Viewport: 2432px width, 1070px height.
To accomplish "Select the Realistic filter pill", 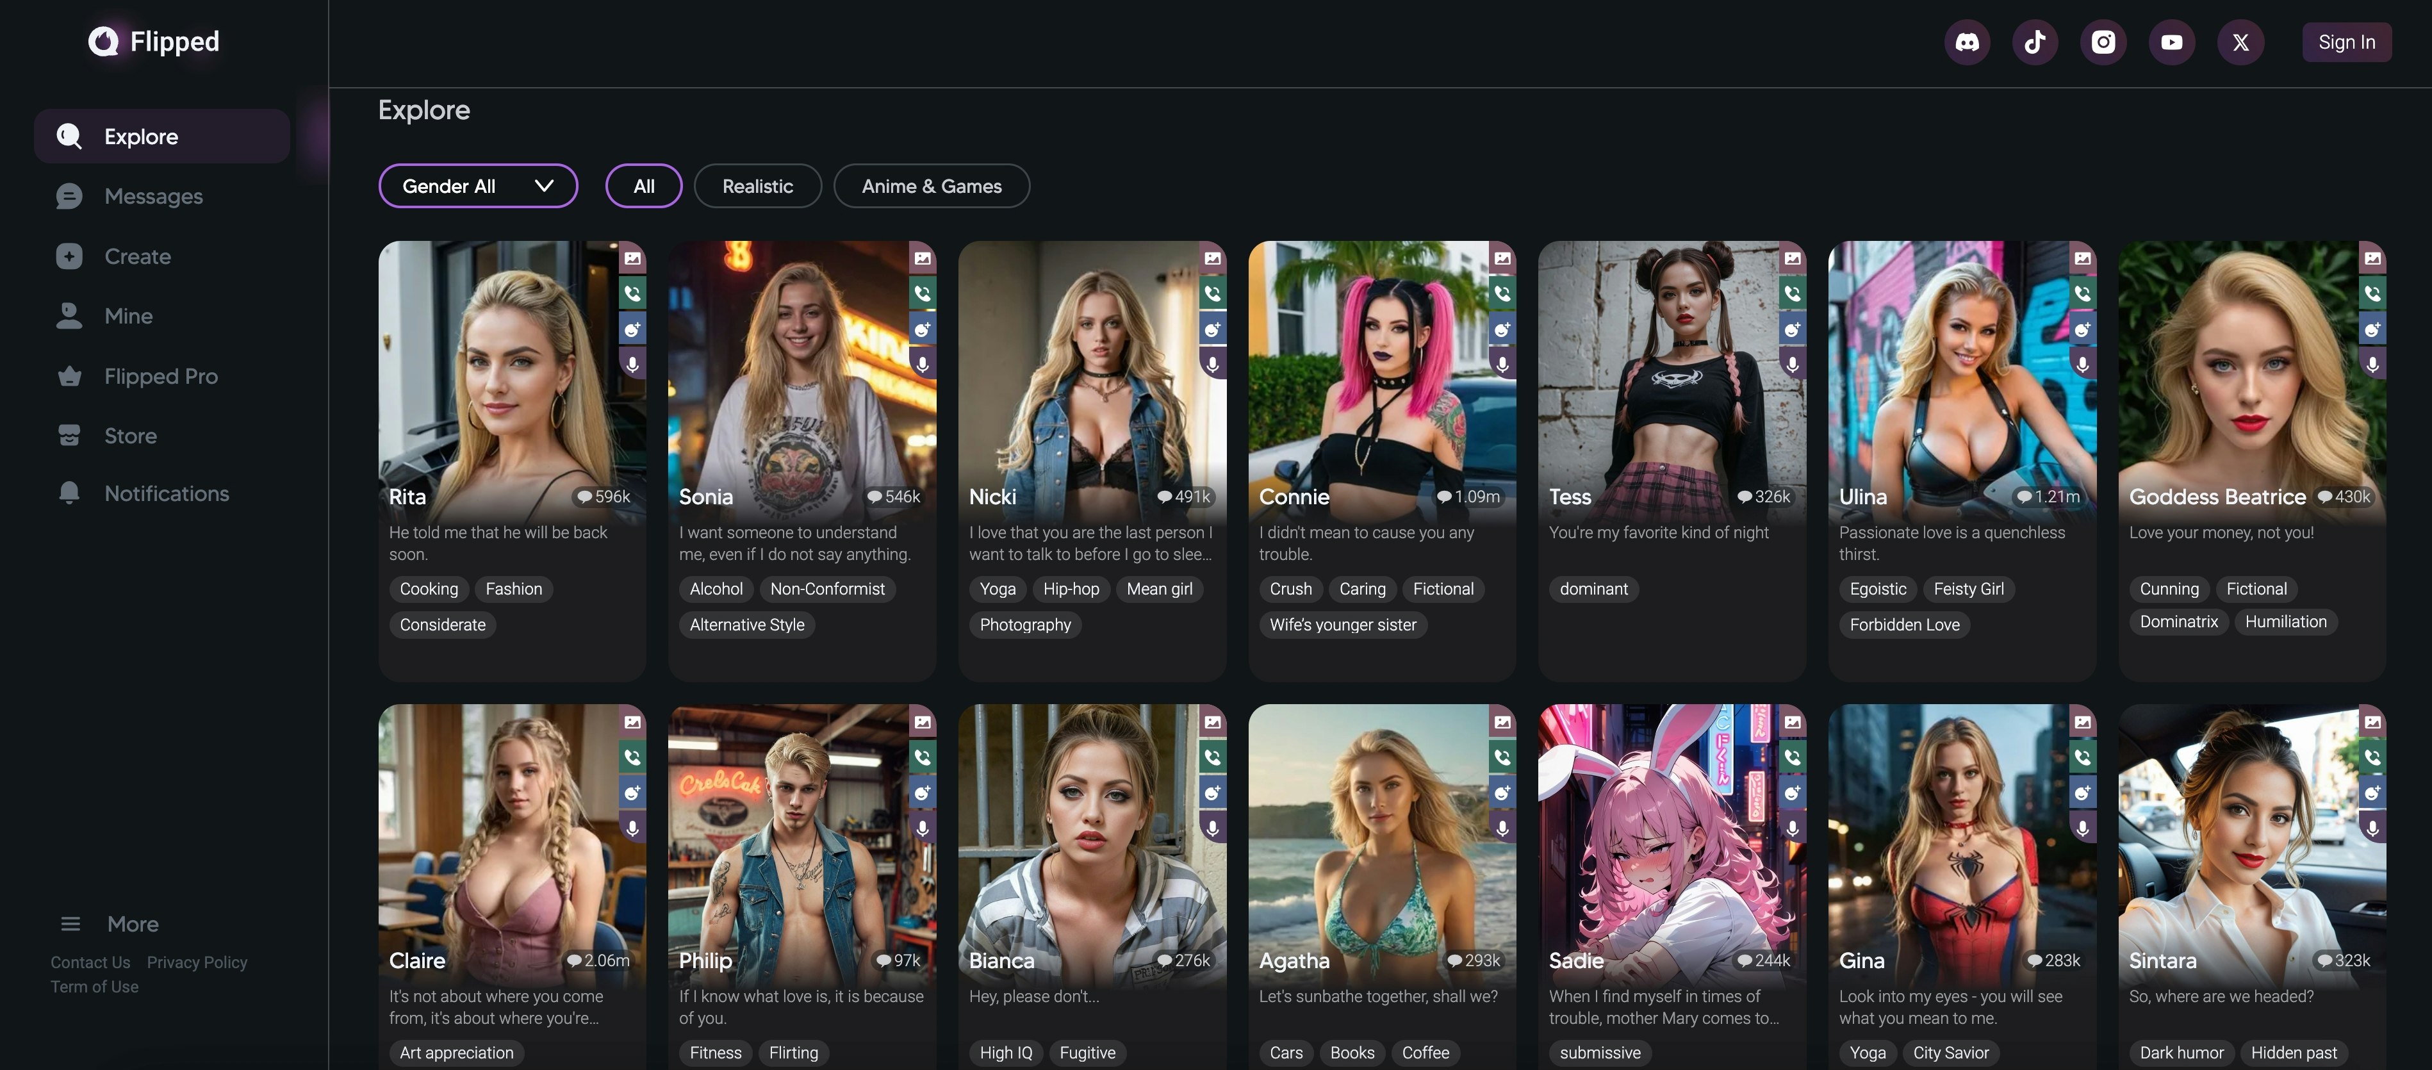I will [x=757, y=186].
